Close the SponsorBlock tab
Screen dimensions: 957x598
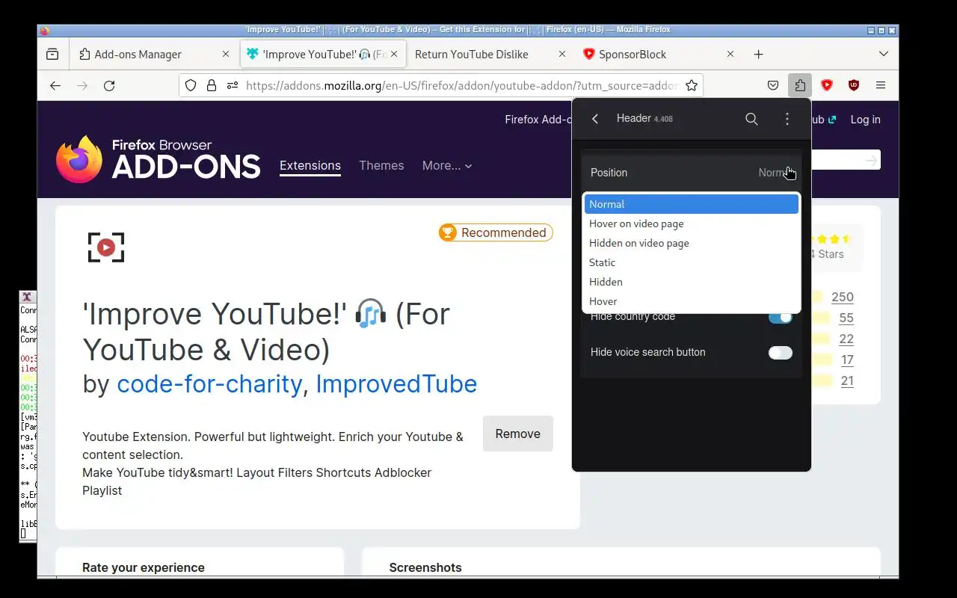(x=730, y=54)
